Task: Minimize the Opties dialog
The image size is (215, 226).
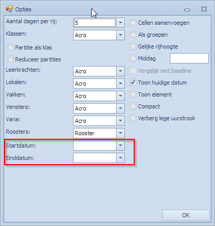Action: click(187, 10)
